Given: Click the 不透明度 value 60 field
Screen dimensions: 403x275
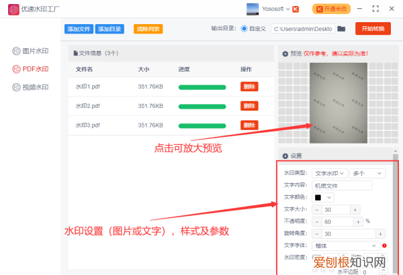Looking at the screenshot, I should click(337, 221).
